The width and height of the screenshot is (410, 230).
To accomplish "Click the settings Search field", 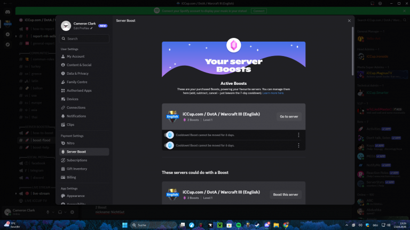I will tap(84, 38).
